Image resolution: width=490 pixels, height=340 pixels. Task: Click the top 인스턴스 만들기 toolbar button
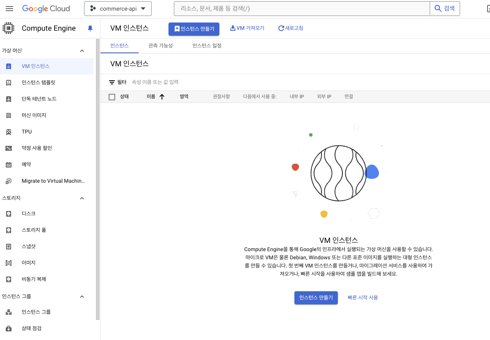pyautogui.click(x=194, y=29)
